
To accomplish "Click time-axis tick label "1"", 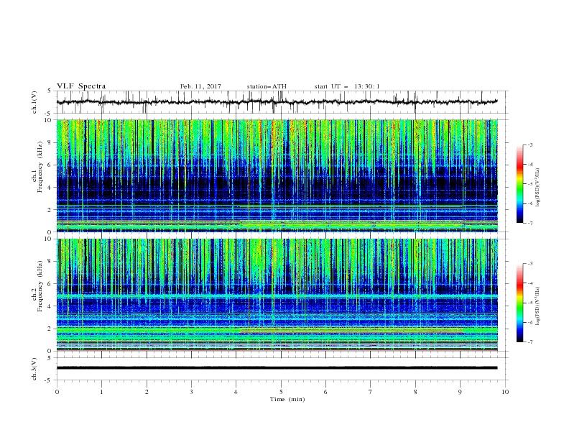I will 101,392.
